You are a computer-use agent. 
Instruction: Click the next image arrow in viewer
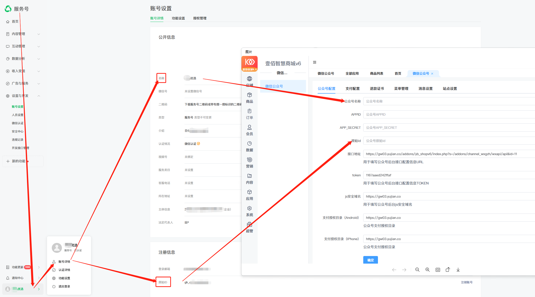click(x=404, y=270)
